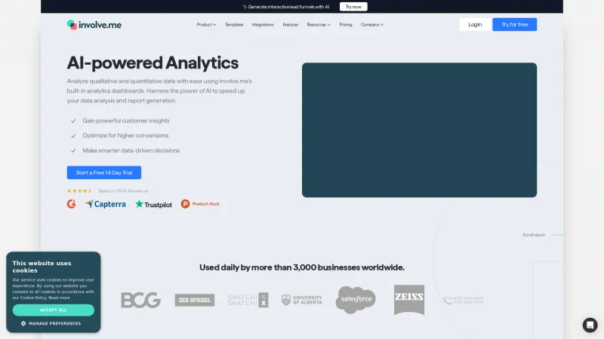This screenshot has height=339, width=604.
Task: Click the Zeiss logo
Action: point(409,300)
